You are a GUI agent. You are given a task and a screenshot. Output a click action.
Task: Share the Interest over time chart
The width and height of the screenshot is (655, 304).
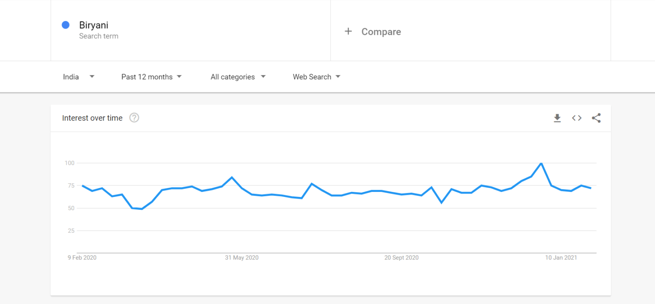pos(596,118)
